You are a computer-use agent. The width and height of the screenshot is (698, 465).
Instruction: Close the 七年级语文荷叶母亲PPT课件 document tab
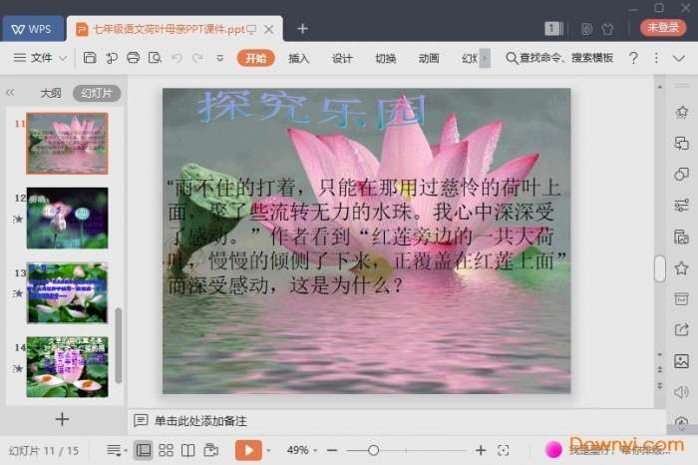click(269, 29)
